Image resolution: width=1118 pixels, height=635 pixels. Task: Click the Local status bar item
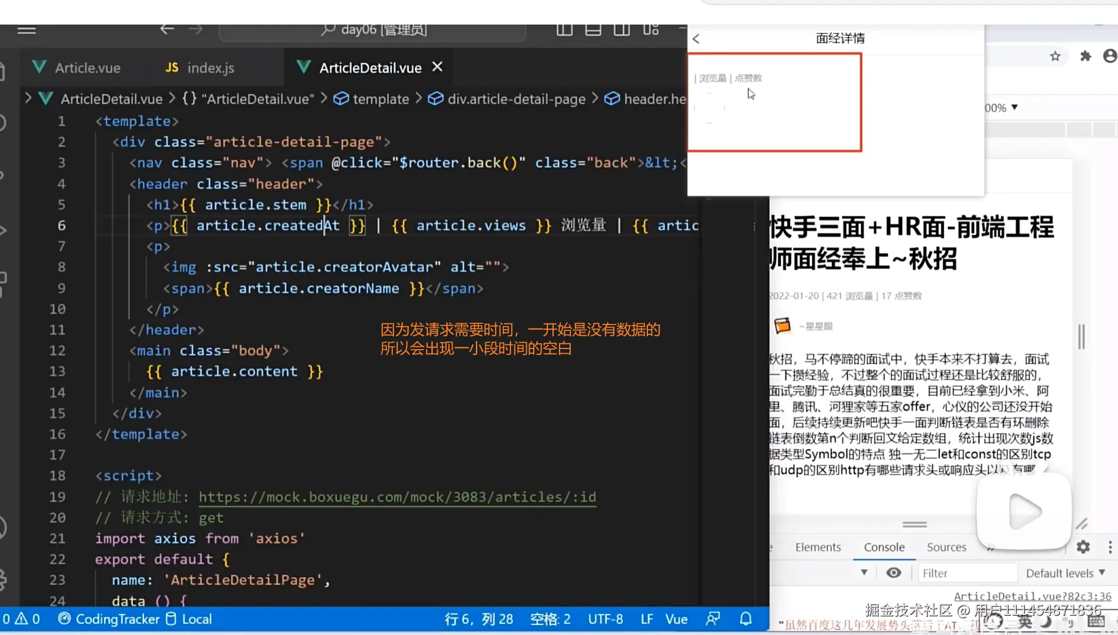188,619
